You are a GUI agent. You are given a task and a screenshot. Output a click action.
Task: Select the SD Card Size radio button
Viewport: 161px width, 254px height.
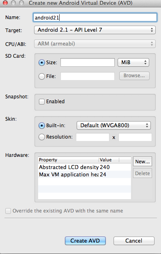coord(42,63)
